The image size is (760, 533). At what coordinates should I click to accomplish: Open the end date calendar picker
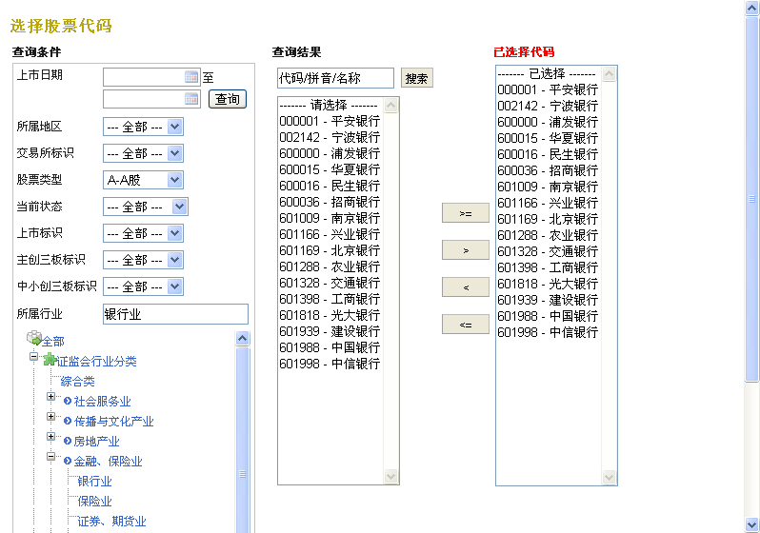point(191,99)
